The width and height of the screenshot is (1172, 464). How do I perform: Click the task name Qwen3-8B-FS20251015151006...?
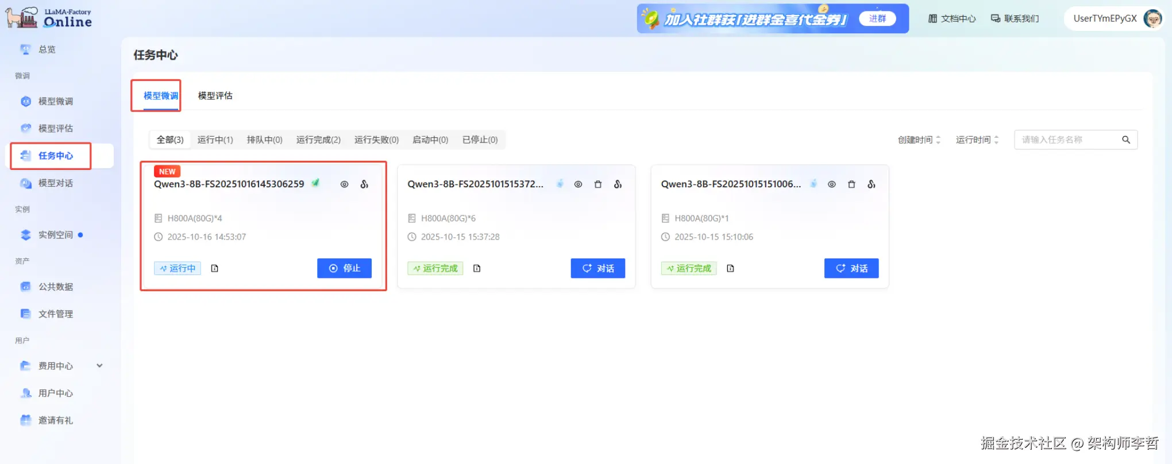point(731,184)
